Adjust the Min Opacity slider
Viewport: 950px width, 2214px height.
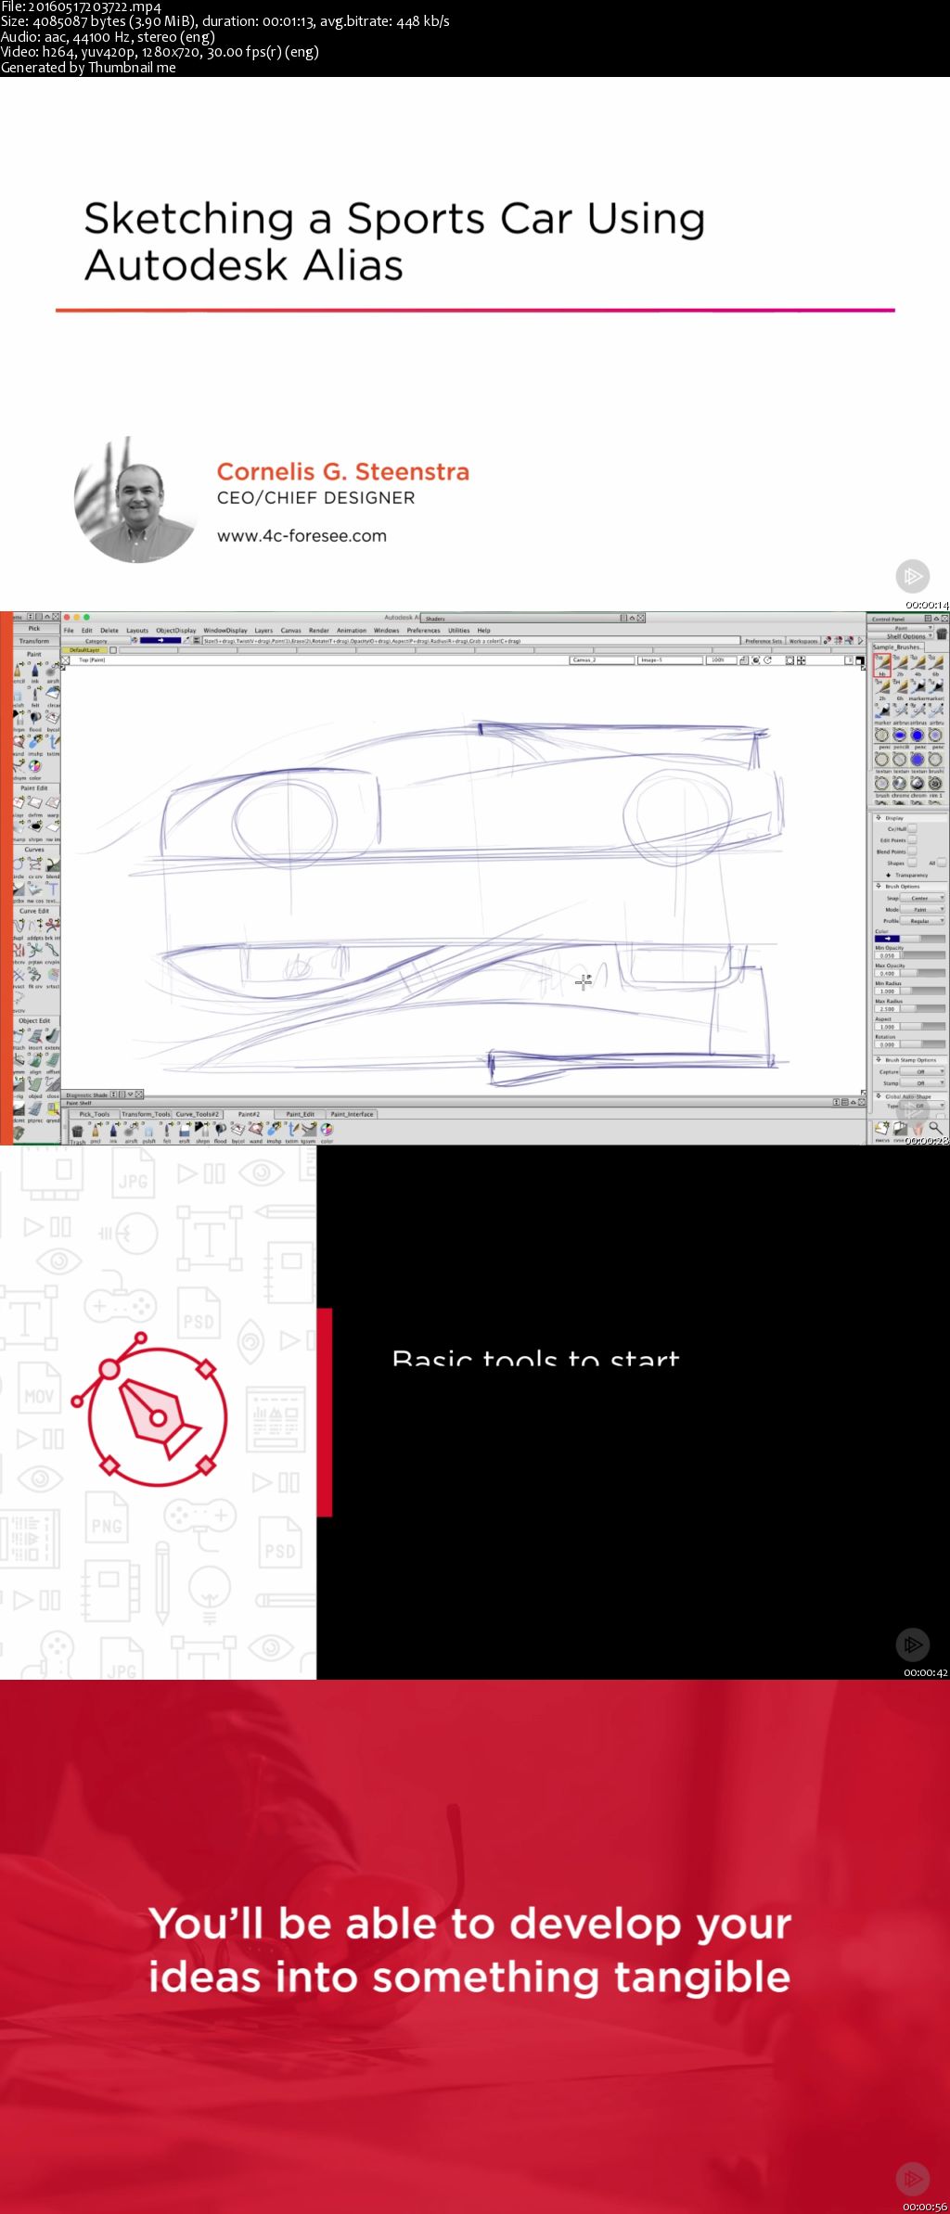pyautogui.click(x=923, y=955)
